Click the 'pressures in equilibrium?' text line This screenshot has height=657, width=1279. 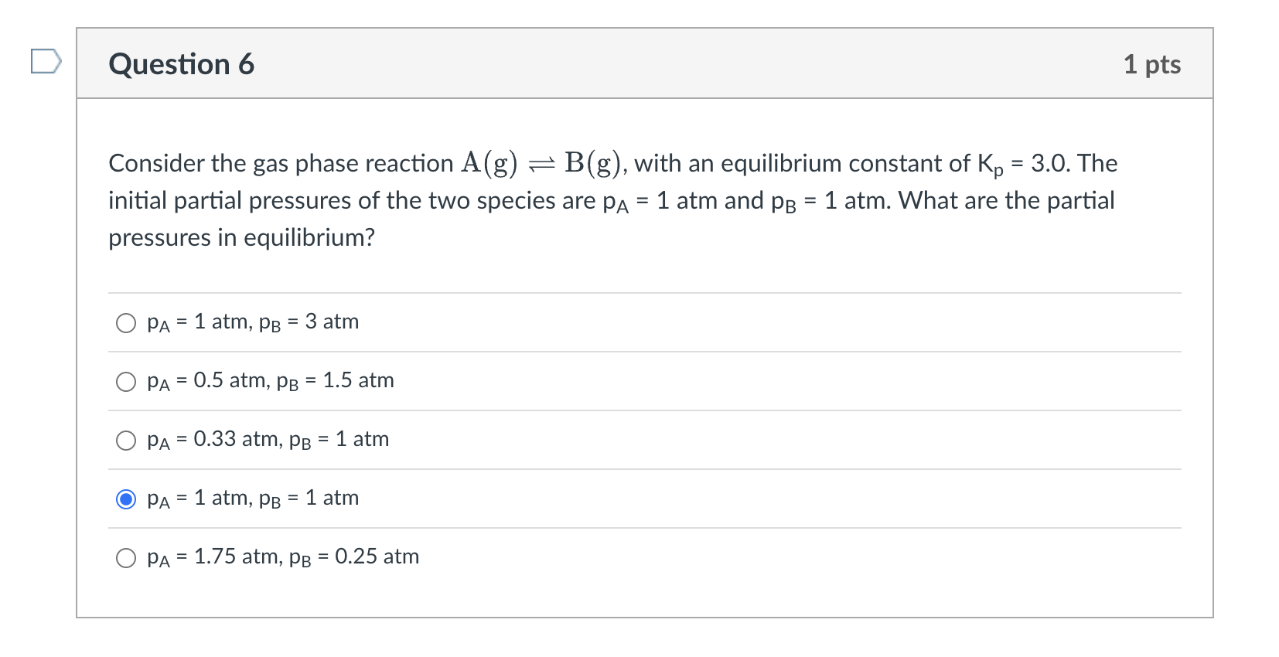click(x=241, y=237)
